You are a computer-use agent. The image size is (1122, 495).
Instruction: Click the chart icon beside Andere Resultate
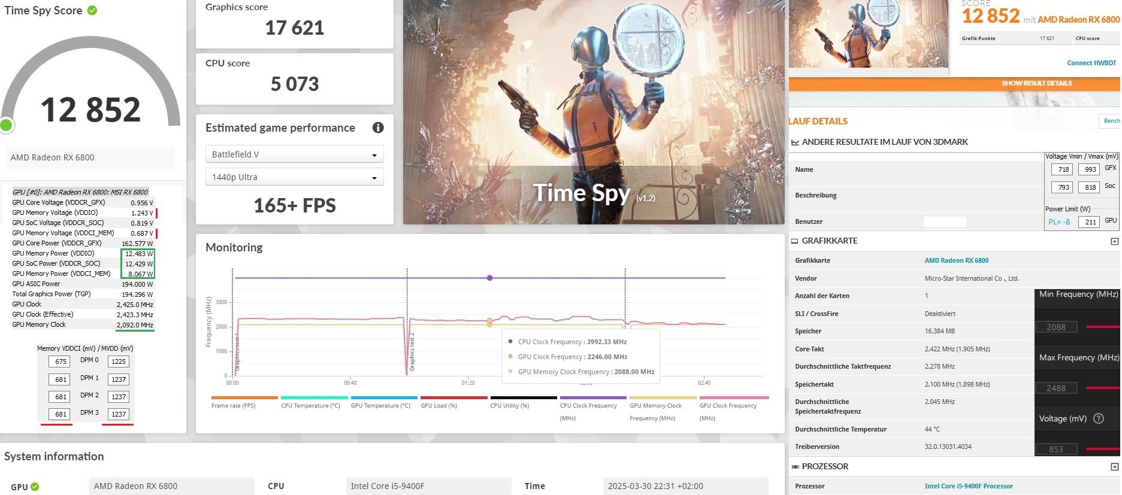pos(795,142)
